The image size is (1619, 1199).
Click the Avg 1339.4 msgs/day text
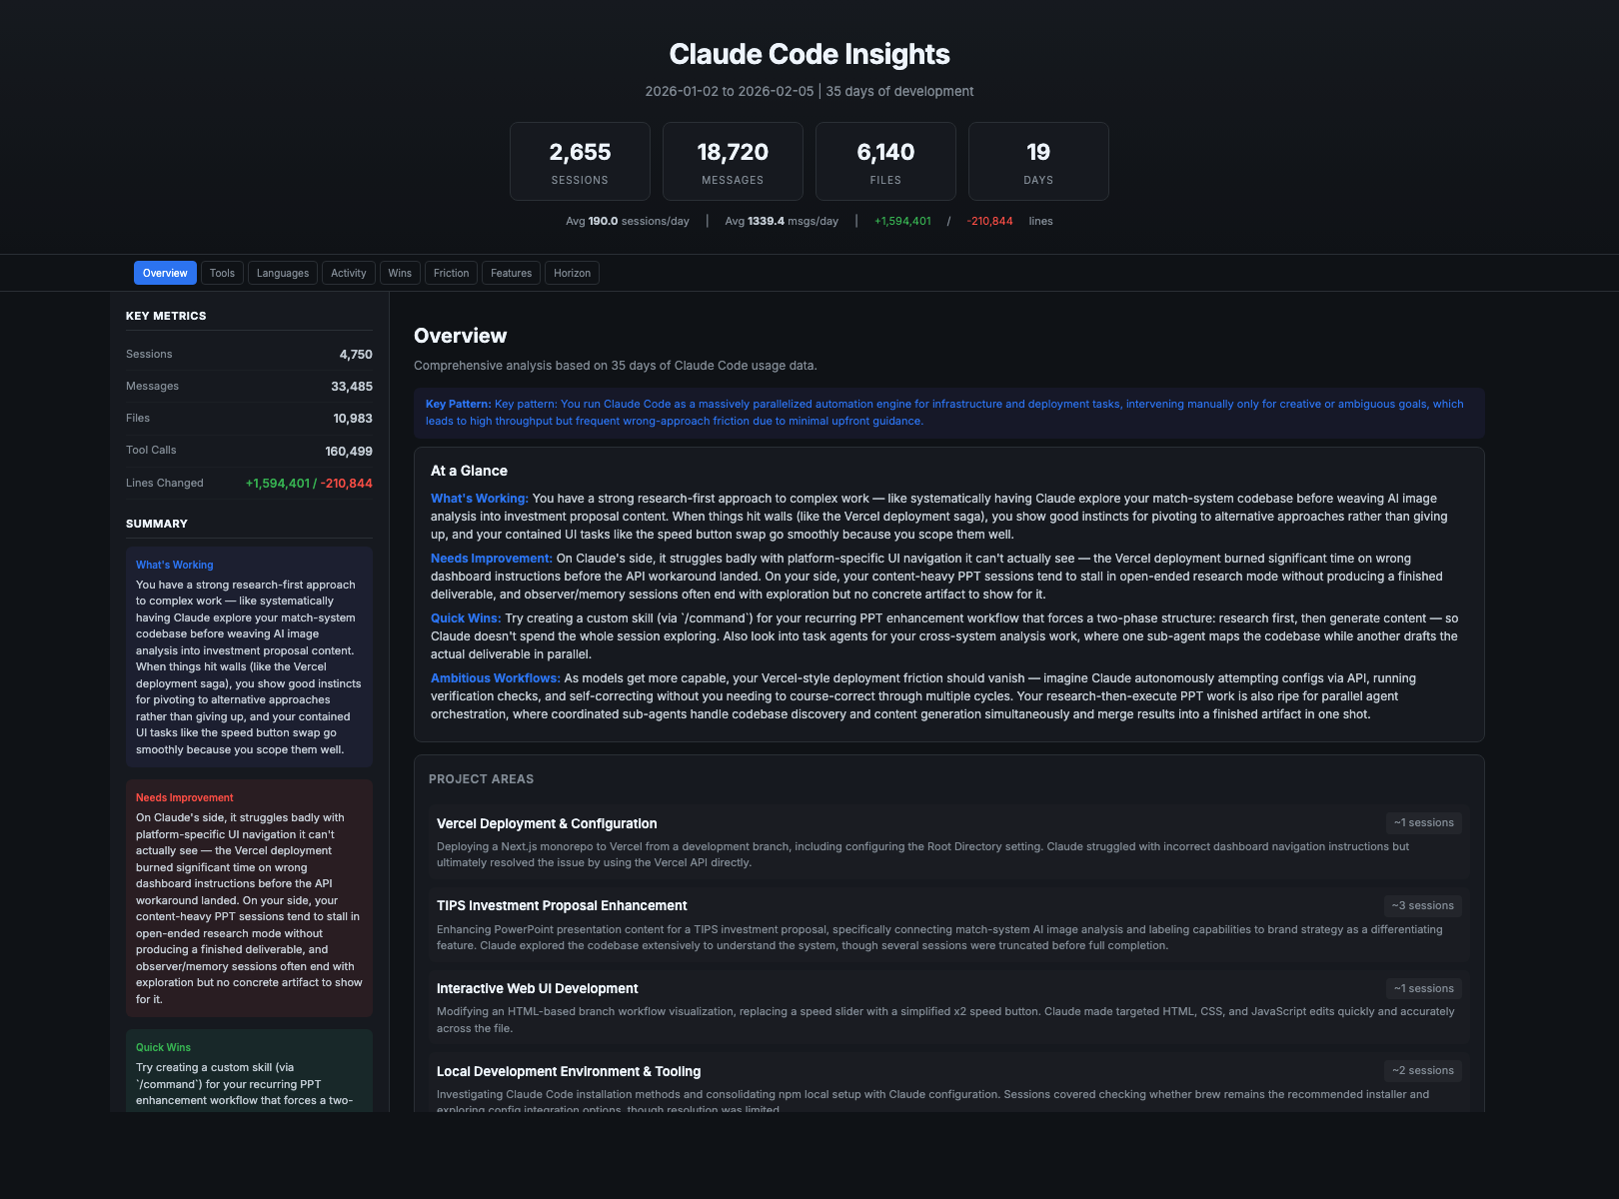(782, 221)
